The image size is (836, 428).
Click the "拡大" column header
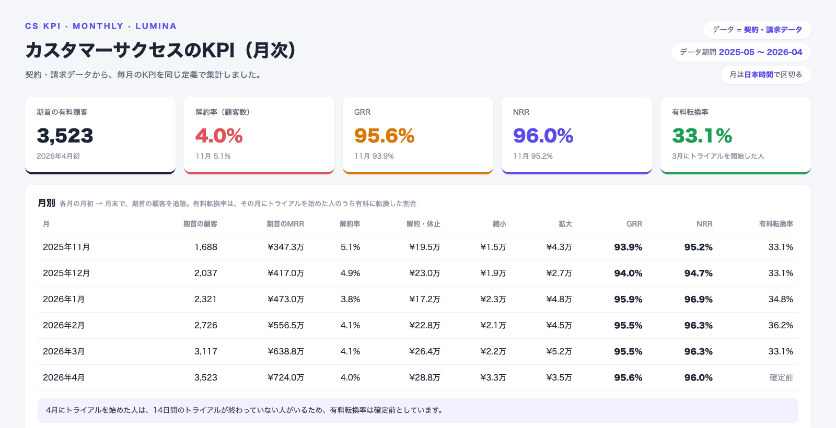coord(565,224)
